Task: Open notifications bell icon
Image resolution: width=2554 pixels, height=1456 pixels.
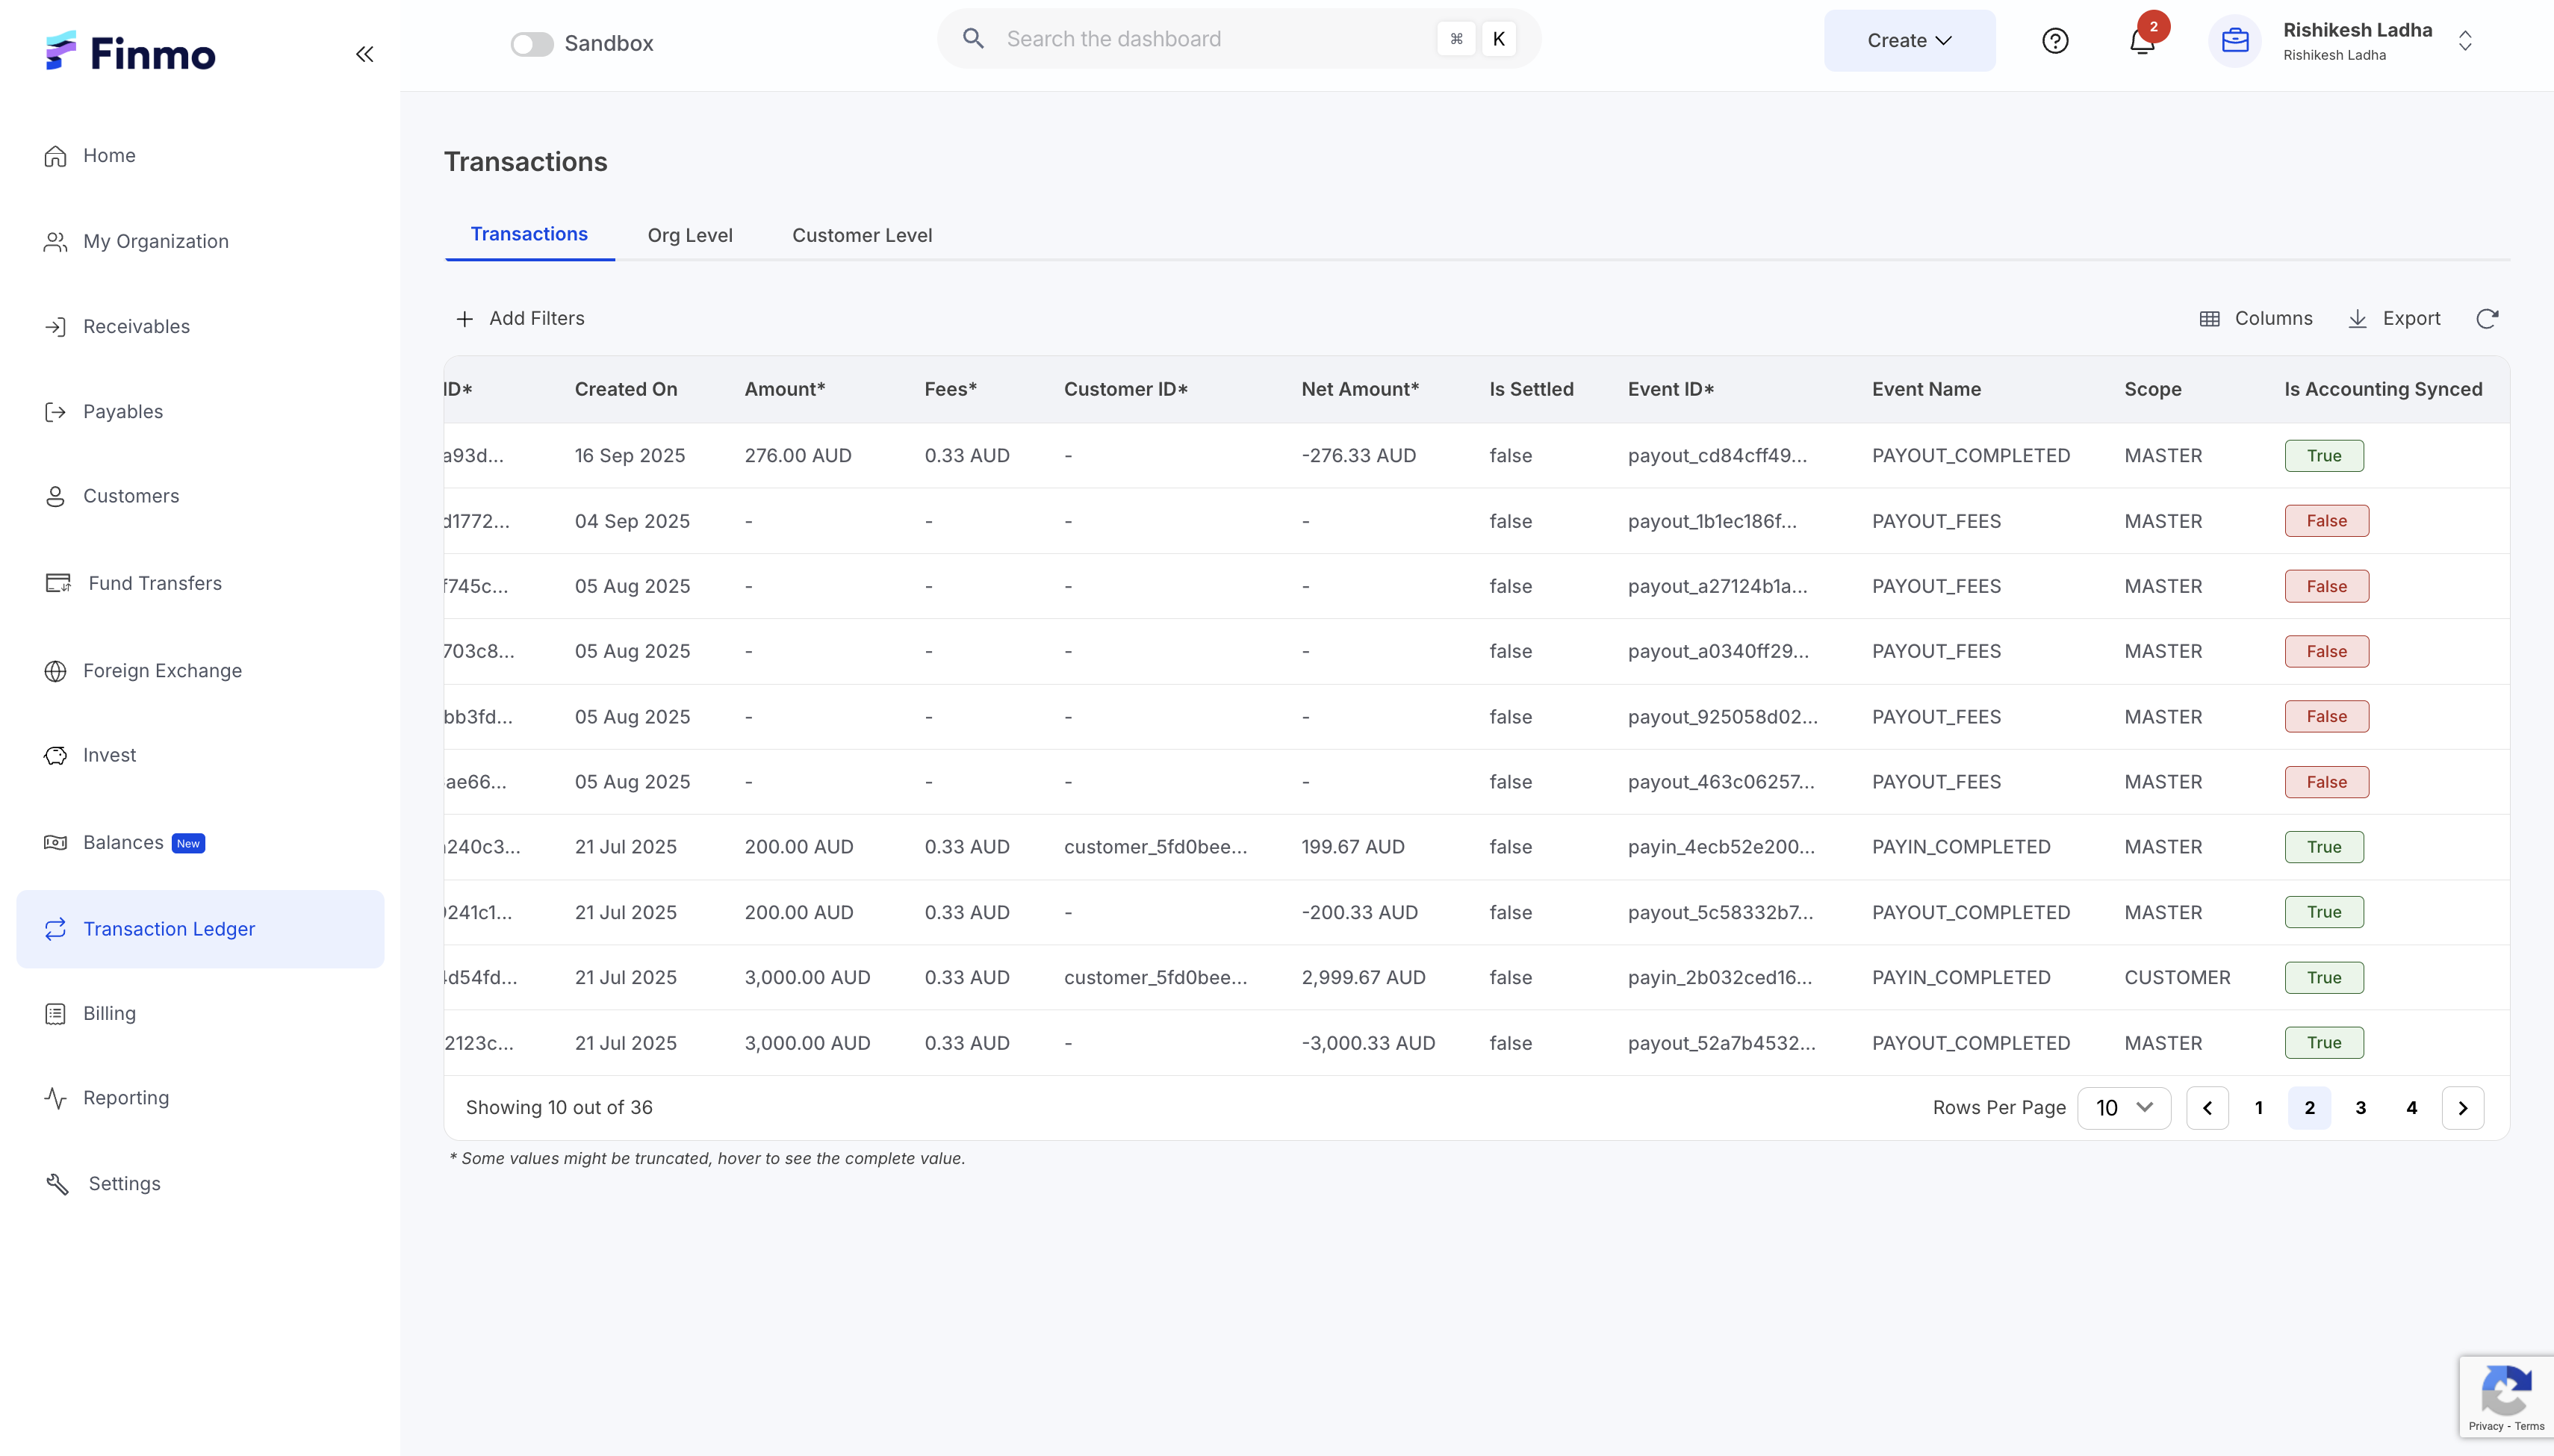Action: point(2141,41)
